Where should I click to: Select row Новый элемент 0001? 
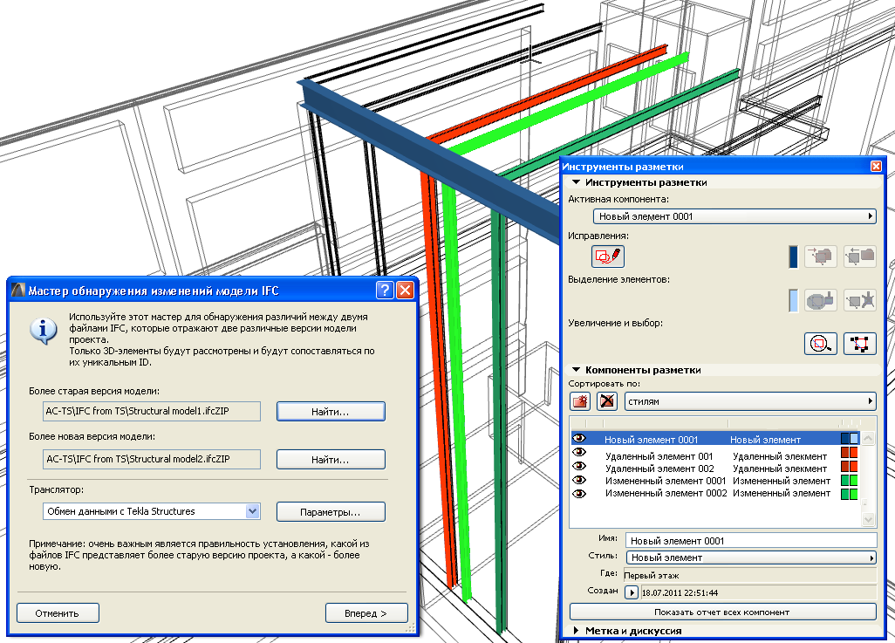[x=716, y=439]
